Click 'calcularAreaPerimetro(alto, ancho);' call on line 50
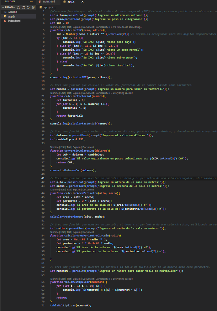Screen dimensions: 217x311 pyautogui.click(x=78, y=216)
